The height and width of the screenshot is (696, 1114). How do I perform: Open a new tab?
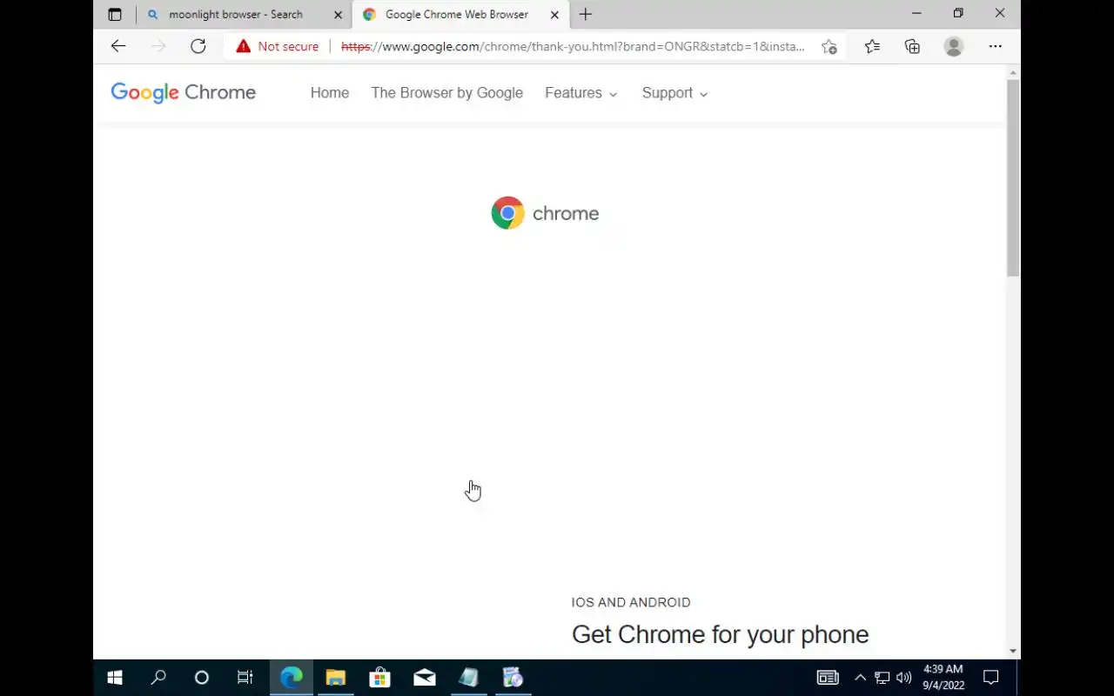coord(586,14)
